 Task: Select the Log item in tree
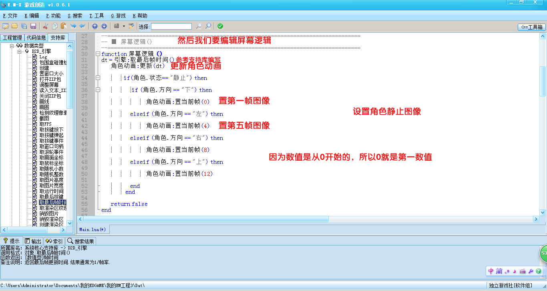(x=43, y=57)
